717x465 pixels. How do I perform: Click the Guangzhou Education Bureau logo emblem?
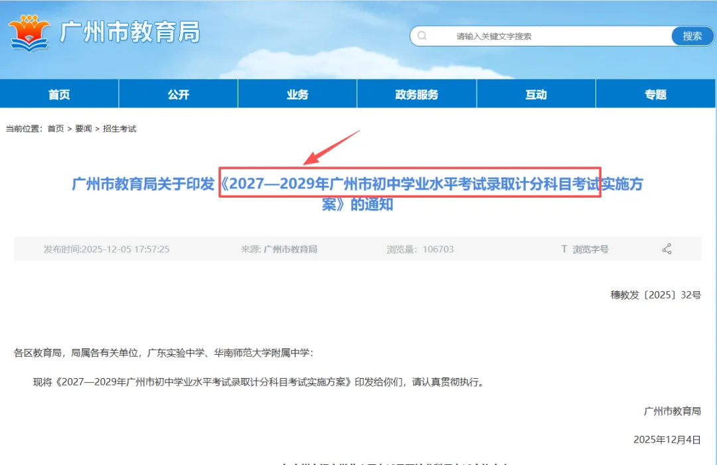29,33
